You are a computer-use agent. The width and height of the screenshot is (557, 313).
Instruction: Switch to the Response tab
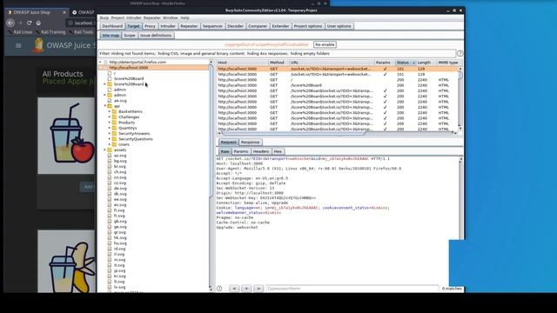pyautogui.click(x=250, y=143)
